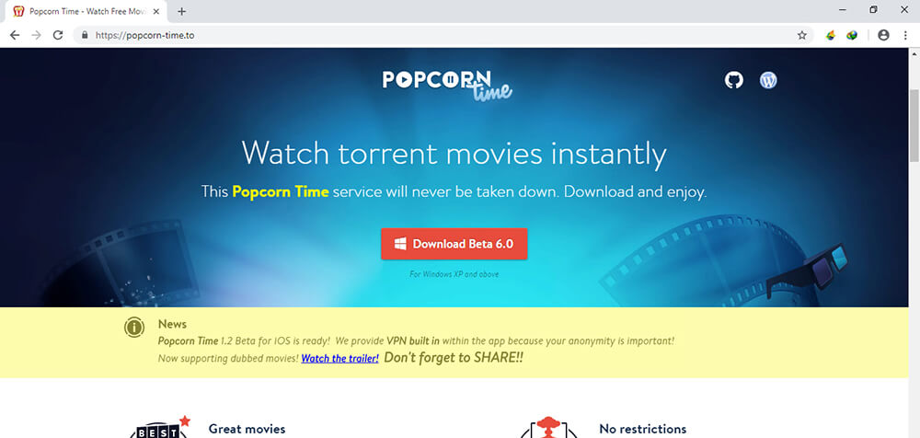This screenshot has width=920, height=438.
Task: Follow the 'Watch the trailer!' link
Action: coord(339,358)
